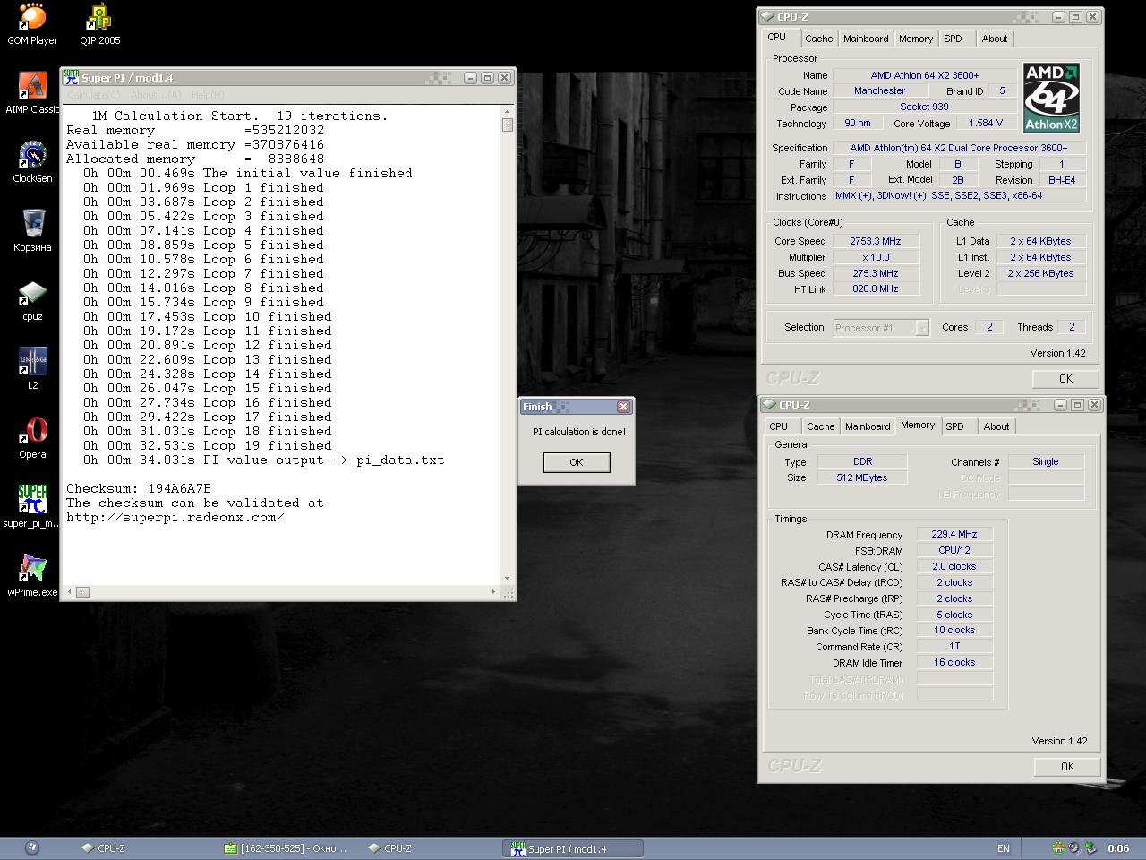Switch to [162-350-525] Окно taskbar button
The width and height of the screenshot is (1146, 860).
pyautogui.click(x=286, y=848)
